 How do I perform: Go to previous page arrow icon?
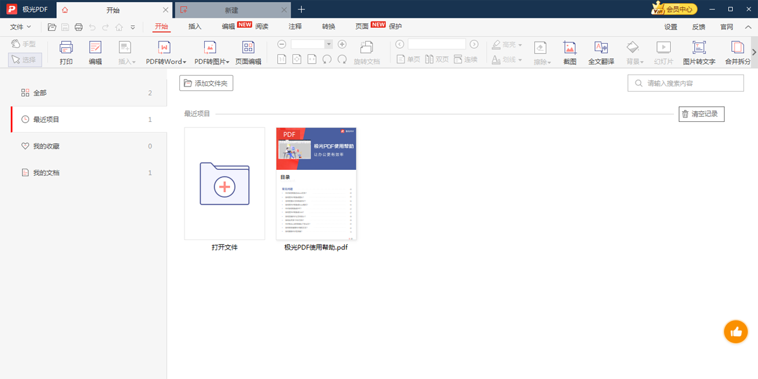(399, 44)
